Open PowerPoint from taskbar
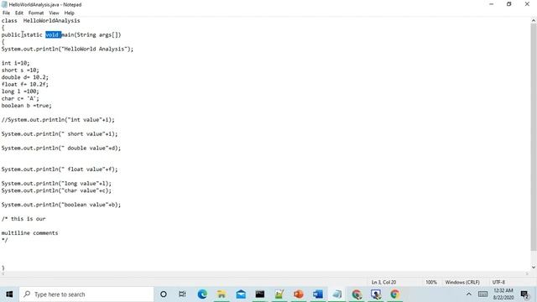Screen dimensions: 537x302 299,294
